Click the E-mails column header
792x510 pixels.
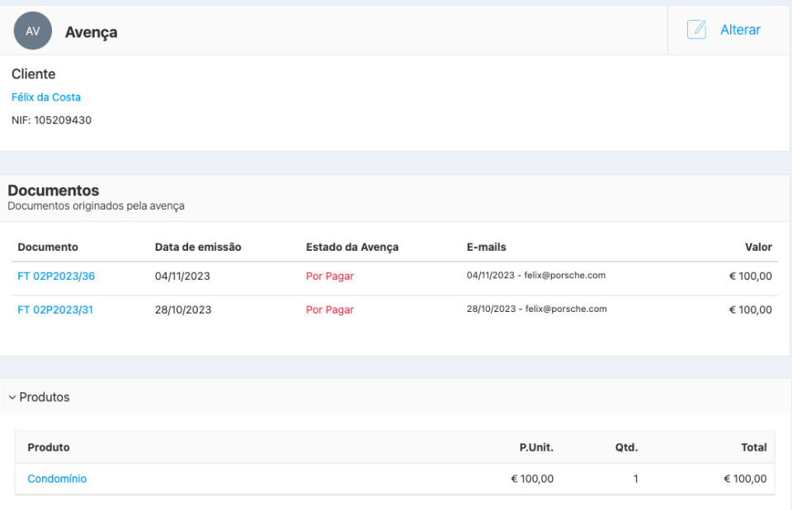(x=486, y=247)
